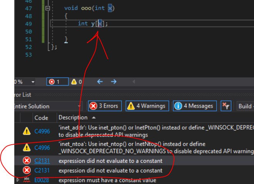Click the parameter x in ooo signature
Screen dimensions: 254x184
pos(110,8)
